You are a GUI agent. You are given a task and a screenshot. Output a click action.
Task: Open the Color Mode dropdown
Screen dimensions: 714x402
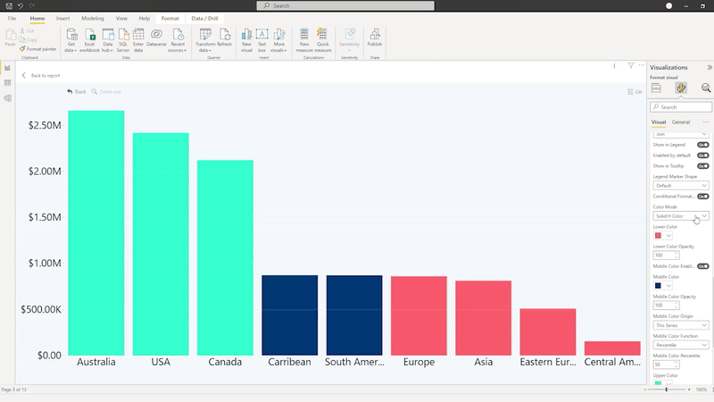(x=680, y=216)
